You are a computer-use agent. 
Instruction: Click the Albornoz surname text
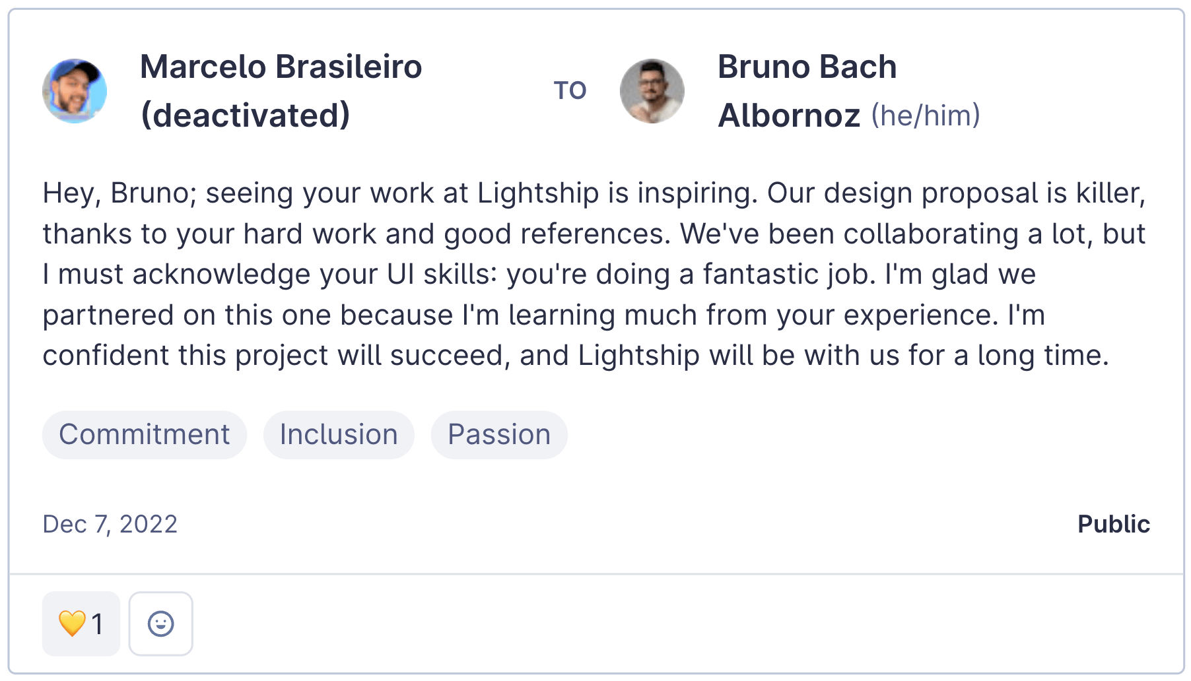[x=789, y=115]
